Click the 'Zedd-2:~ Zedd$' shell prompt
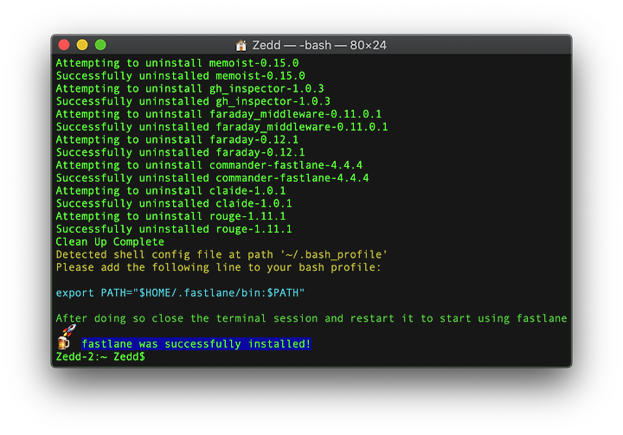The image size is (623, 435). coord(100,356)
